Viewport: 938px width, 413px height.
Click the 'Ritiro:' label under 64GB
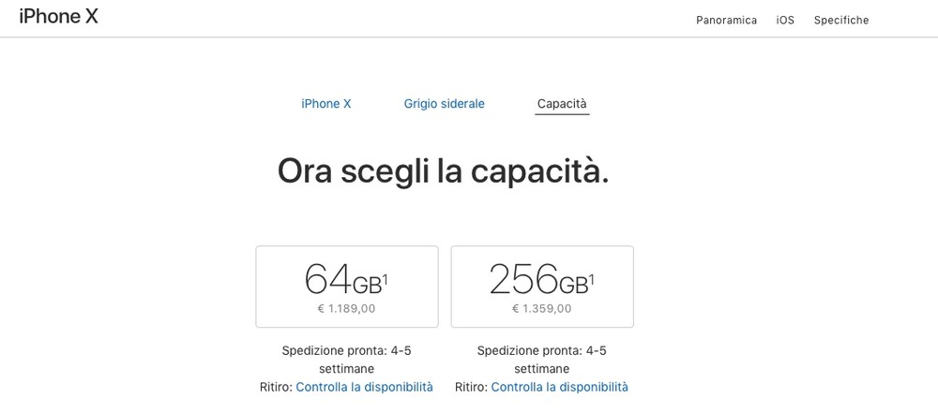coord(276,387)
